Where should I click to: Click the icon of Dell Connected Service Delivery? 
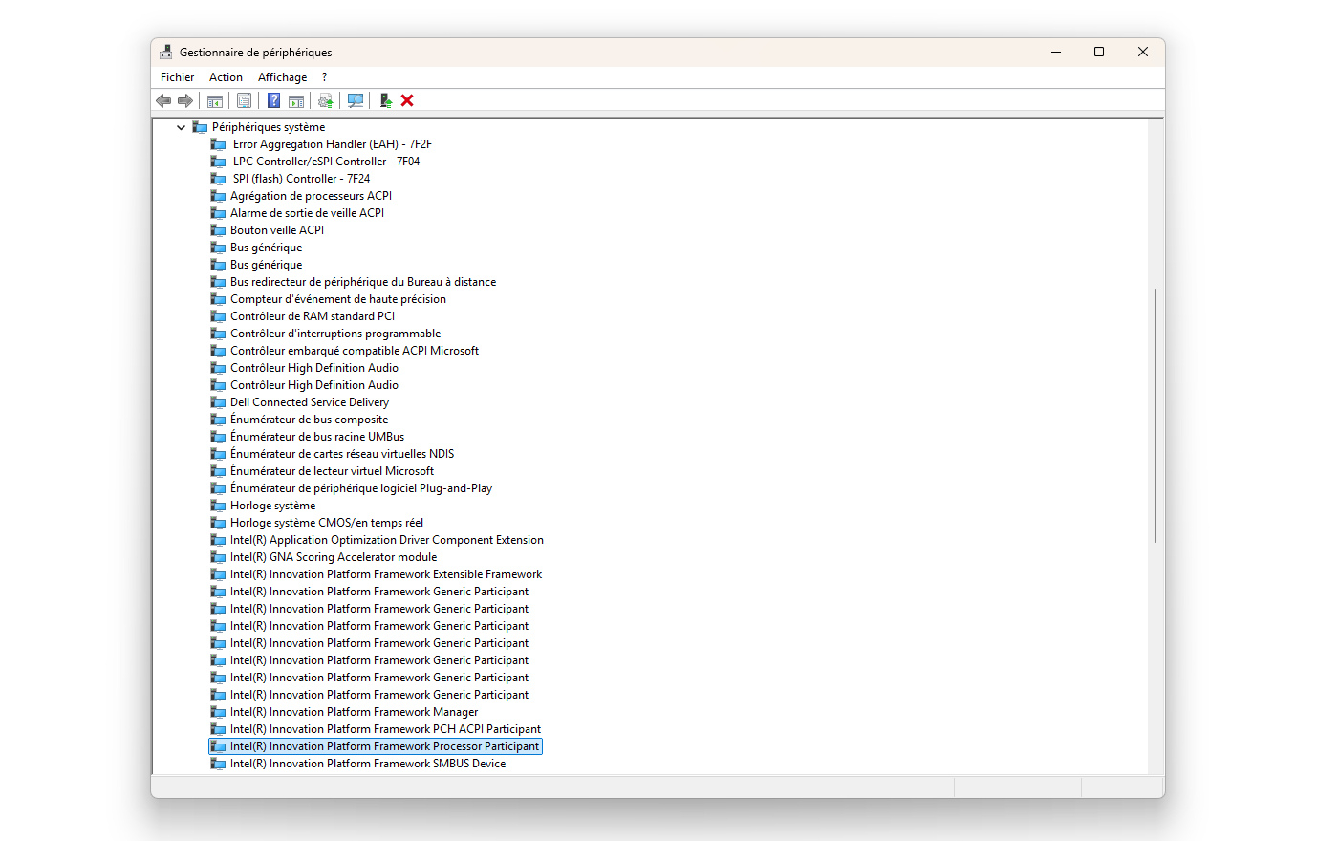[x=218, y=402]
